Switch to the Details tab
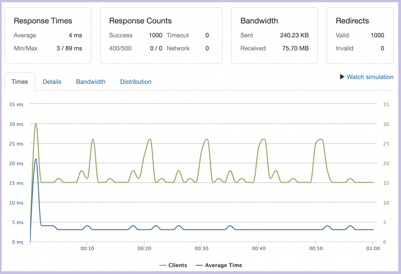Screen dimensions: 401x274 point(52,82)
